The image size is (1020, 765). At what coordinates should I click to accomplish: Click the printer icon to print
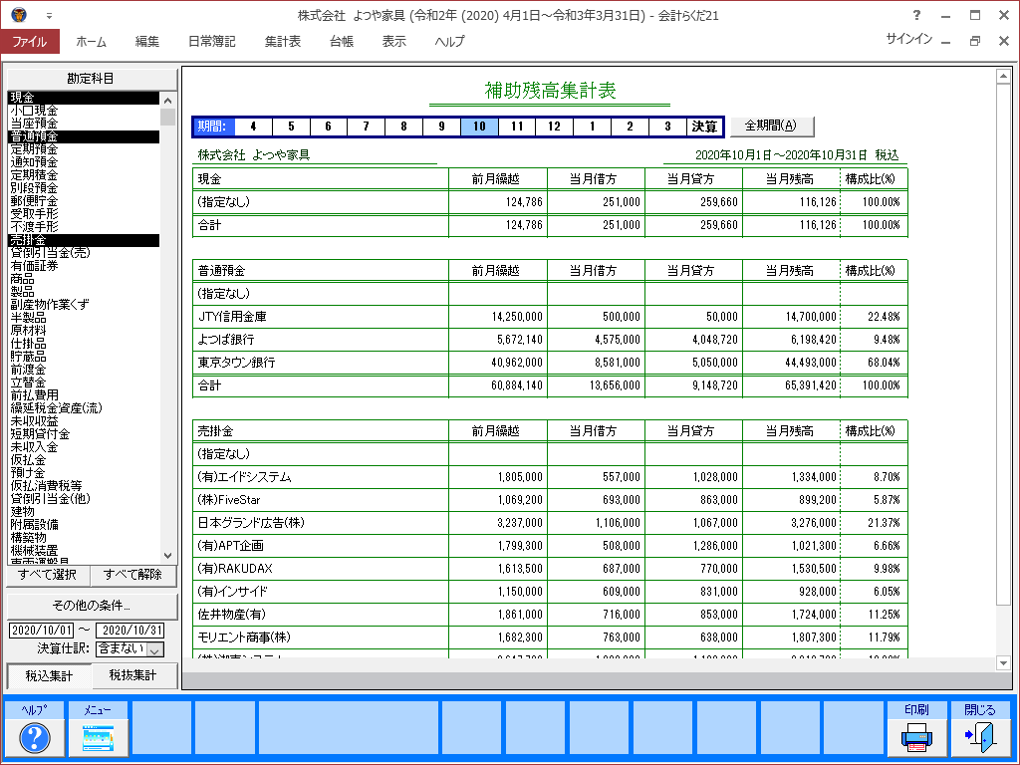916,738
